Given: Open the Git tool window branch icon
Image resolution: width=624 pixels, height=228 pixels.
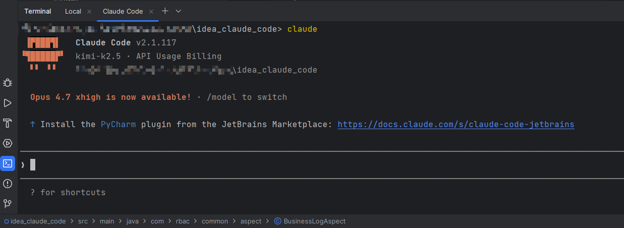Looking at the screenshot, I should pyautogui.click(x=8, y=204).
